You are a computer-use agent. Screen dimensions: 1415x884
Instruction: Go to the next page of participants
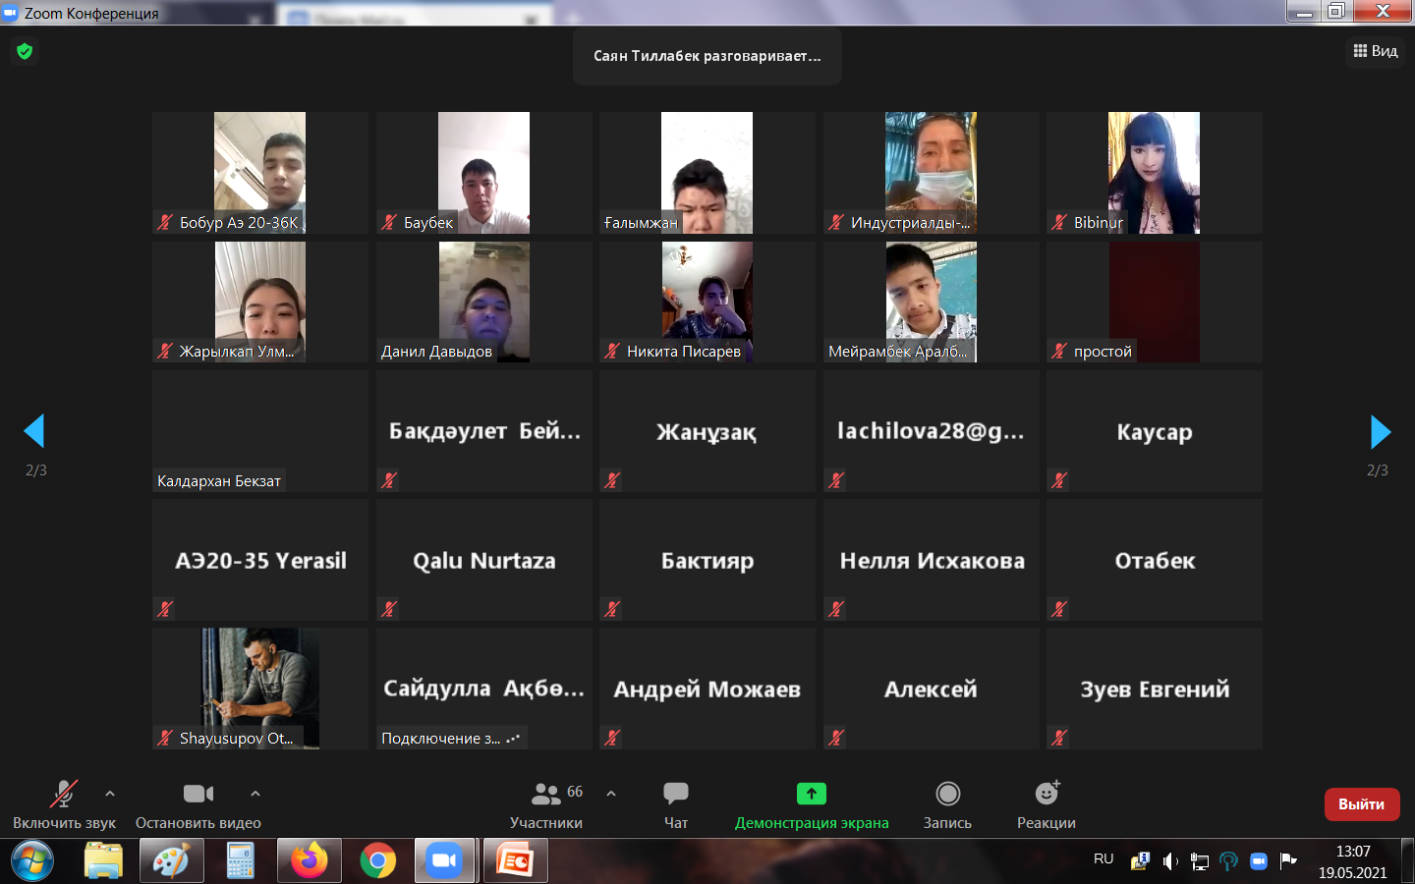pyautogui.click(x=1380, y=431)
